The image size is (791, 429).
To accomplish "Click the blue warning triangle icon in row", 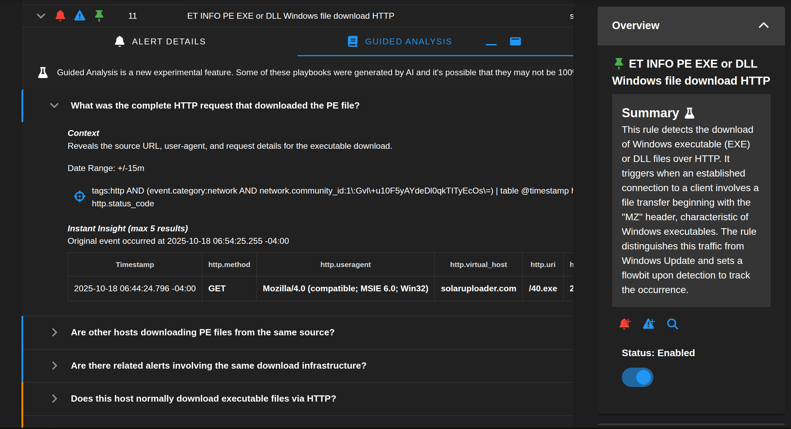I will pyautogui.click(x=80, y=16).
